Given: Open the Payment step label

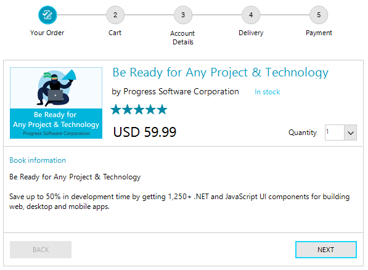Looking at the screenshot, I should pos(319,33).
